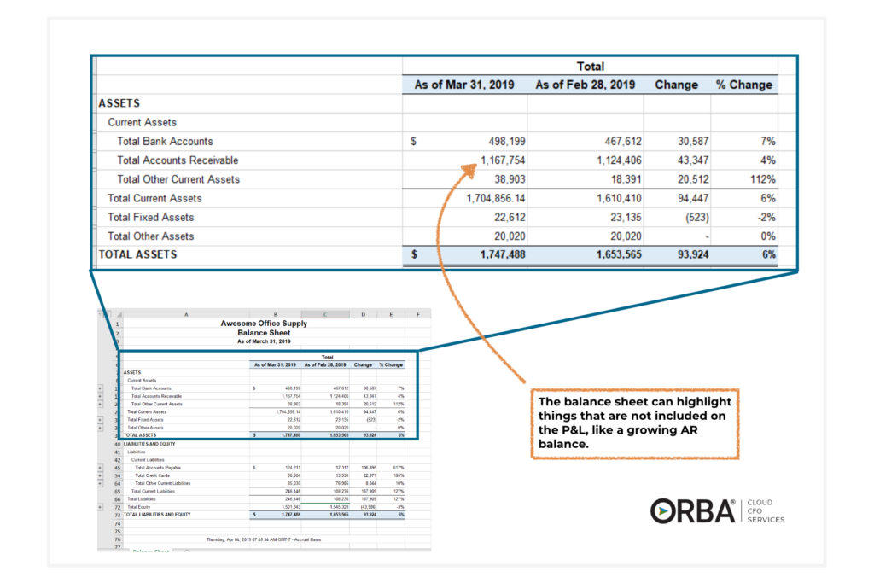Screen dimensions: 874x583
Task: Select column C header
Action: (325, 314)
